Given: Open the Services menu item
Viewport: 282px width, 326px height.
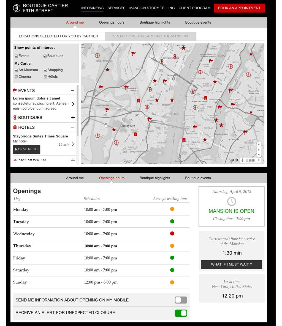Looking at the screenshot, I should (116, 8).
